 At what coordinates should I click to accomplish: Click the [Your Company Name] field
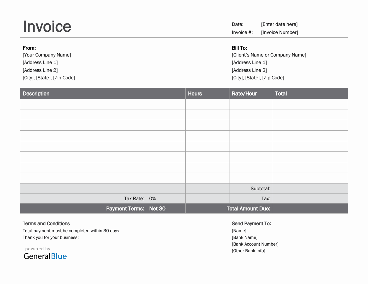(47, 55)
